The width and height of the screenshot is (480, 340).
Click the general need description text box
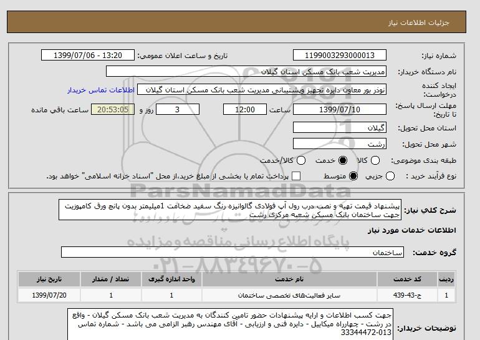(230, 210)
